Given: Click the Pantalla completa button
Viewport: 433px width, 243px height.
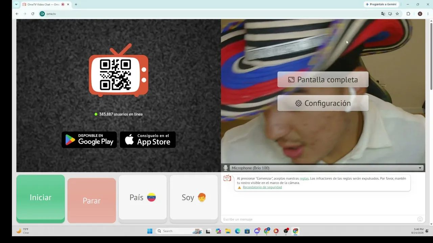Looking at the screenshot, I should (x=323, y=80).
